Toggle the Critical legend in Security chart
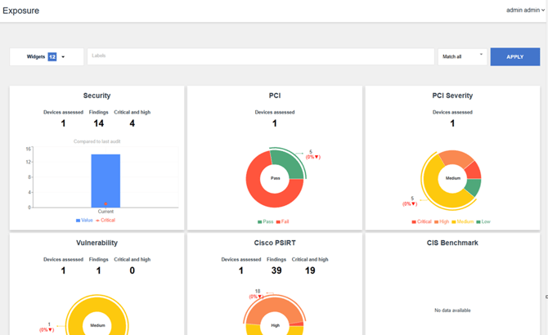Image resolution: width=548 pixels, height=335 pixels. tap(106, 220)
